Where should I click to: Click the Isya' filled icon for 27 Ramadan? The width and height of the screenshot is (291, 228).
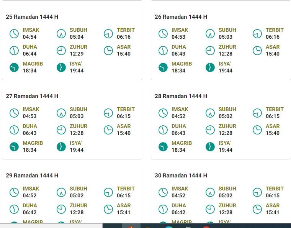click(61, 147)
